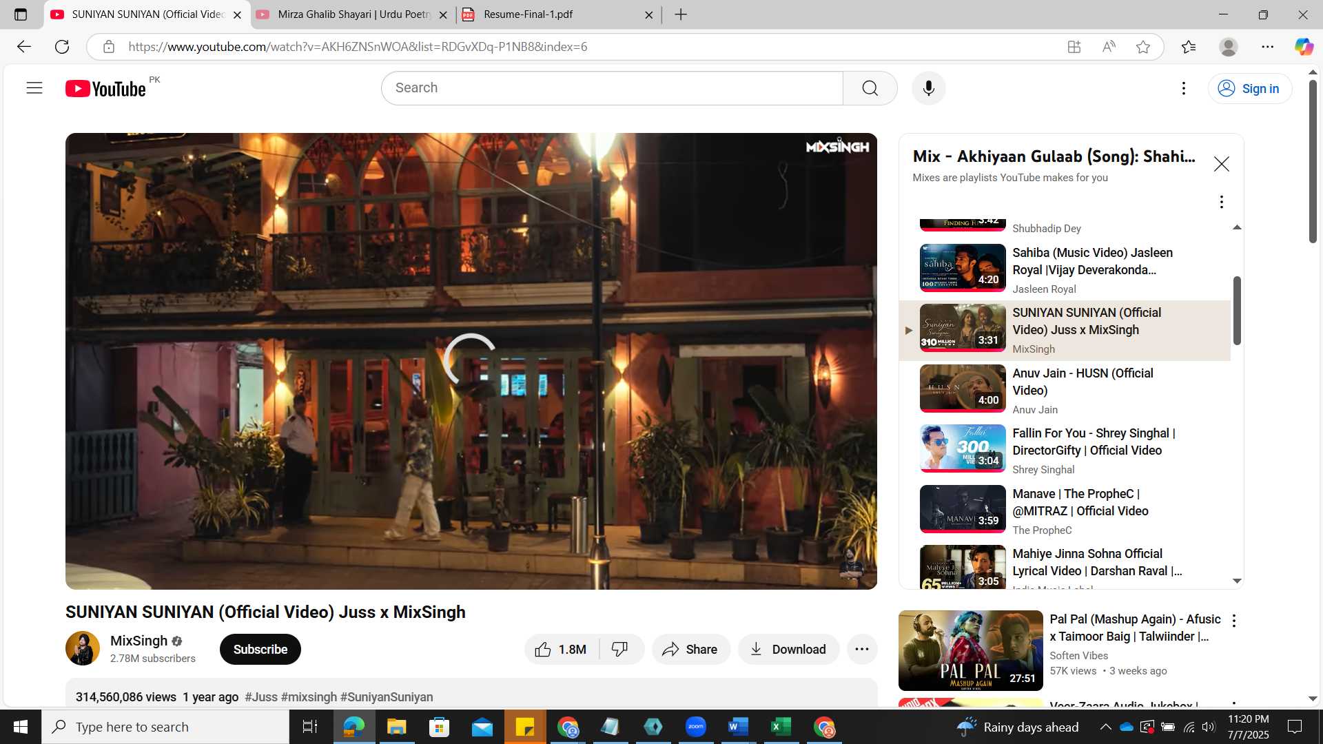Download the video

pyautogui.click(x=788, y=650)
